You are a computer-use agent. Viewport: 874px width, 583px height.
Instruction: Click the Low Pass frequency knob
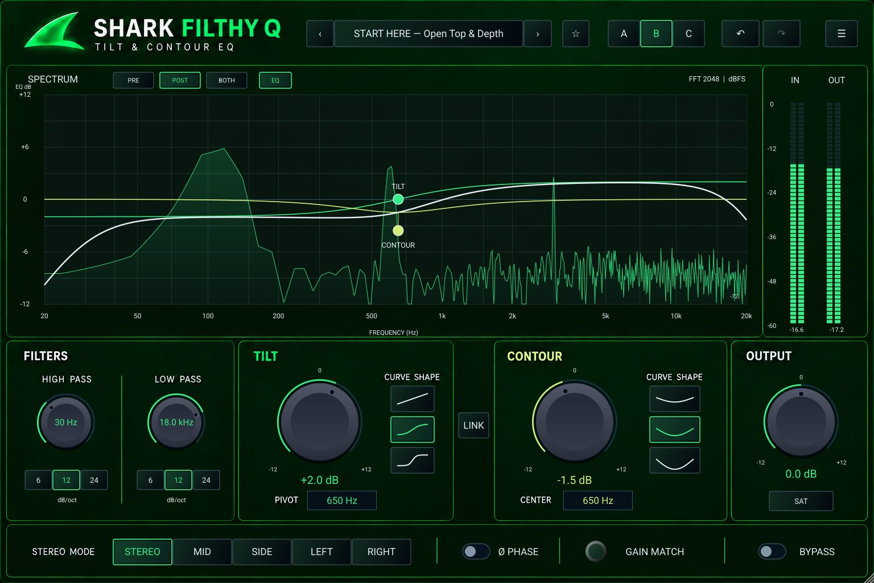point(176,422)
